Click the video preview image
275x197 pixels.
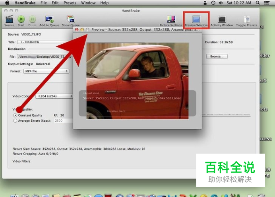click(137, 81)
